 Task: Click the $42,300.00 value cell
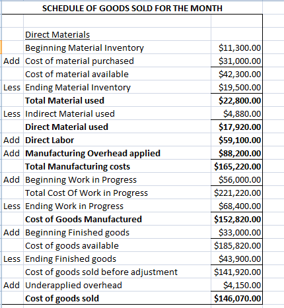click(x=236, y=74)
